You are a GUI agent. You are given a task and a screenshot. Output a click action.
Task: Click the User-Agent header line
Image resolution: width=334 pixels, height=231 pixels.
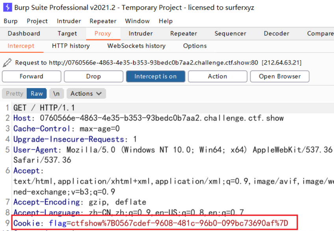point(173,150)
